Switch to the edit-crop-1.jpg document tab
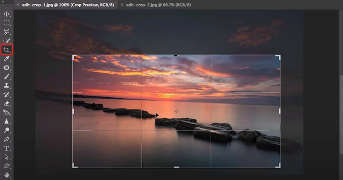This screenshot has height=180, width=343. click(66, 5)
